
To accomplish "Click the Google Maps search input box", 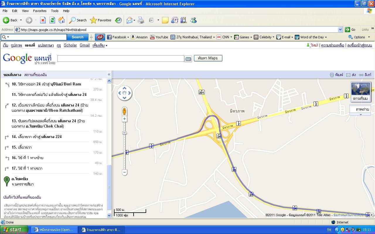I will pos(121,58).
